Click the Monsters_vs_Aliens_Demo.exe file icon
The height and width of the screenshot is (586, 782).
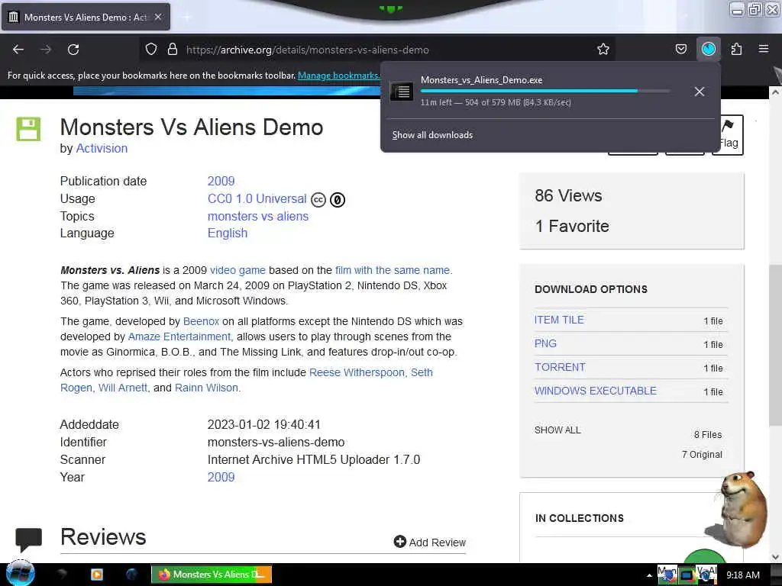pos(402,92)
